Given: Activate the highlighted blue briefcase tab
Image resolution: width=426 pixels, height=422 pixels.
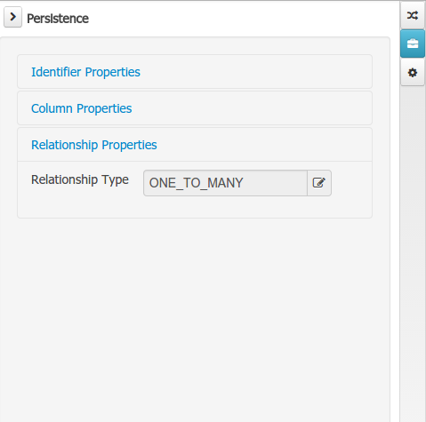Looking at the screenshot, I should (413, 44).
